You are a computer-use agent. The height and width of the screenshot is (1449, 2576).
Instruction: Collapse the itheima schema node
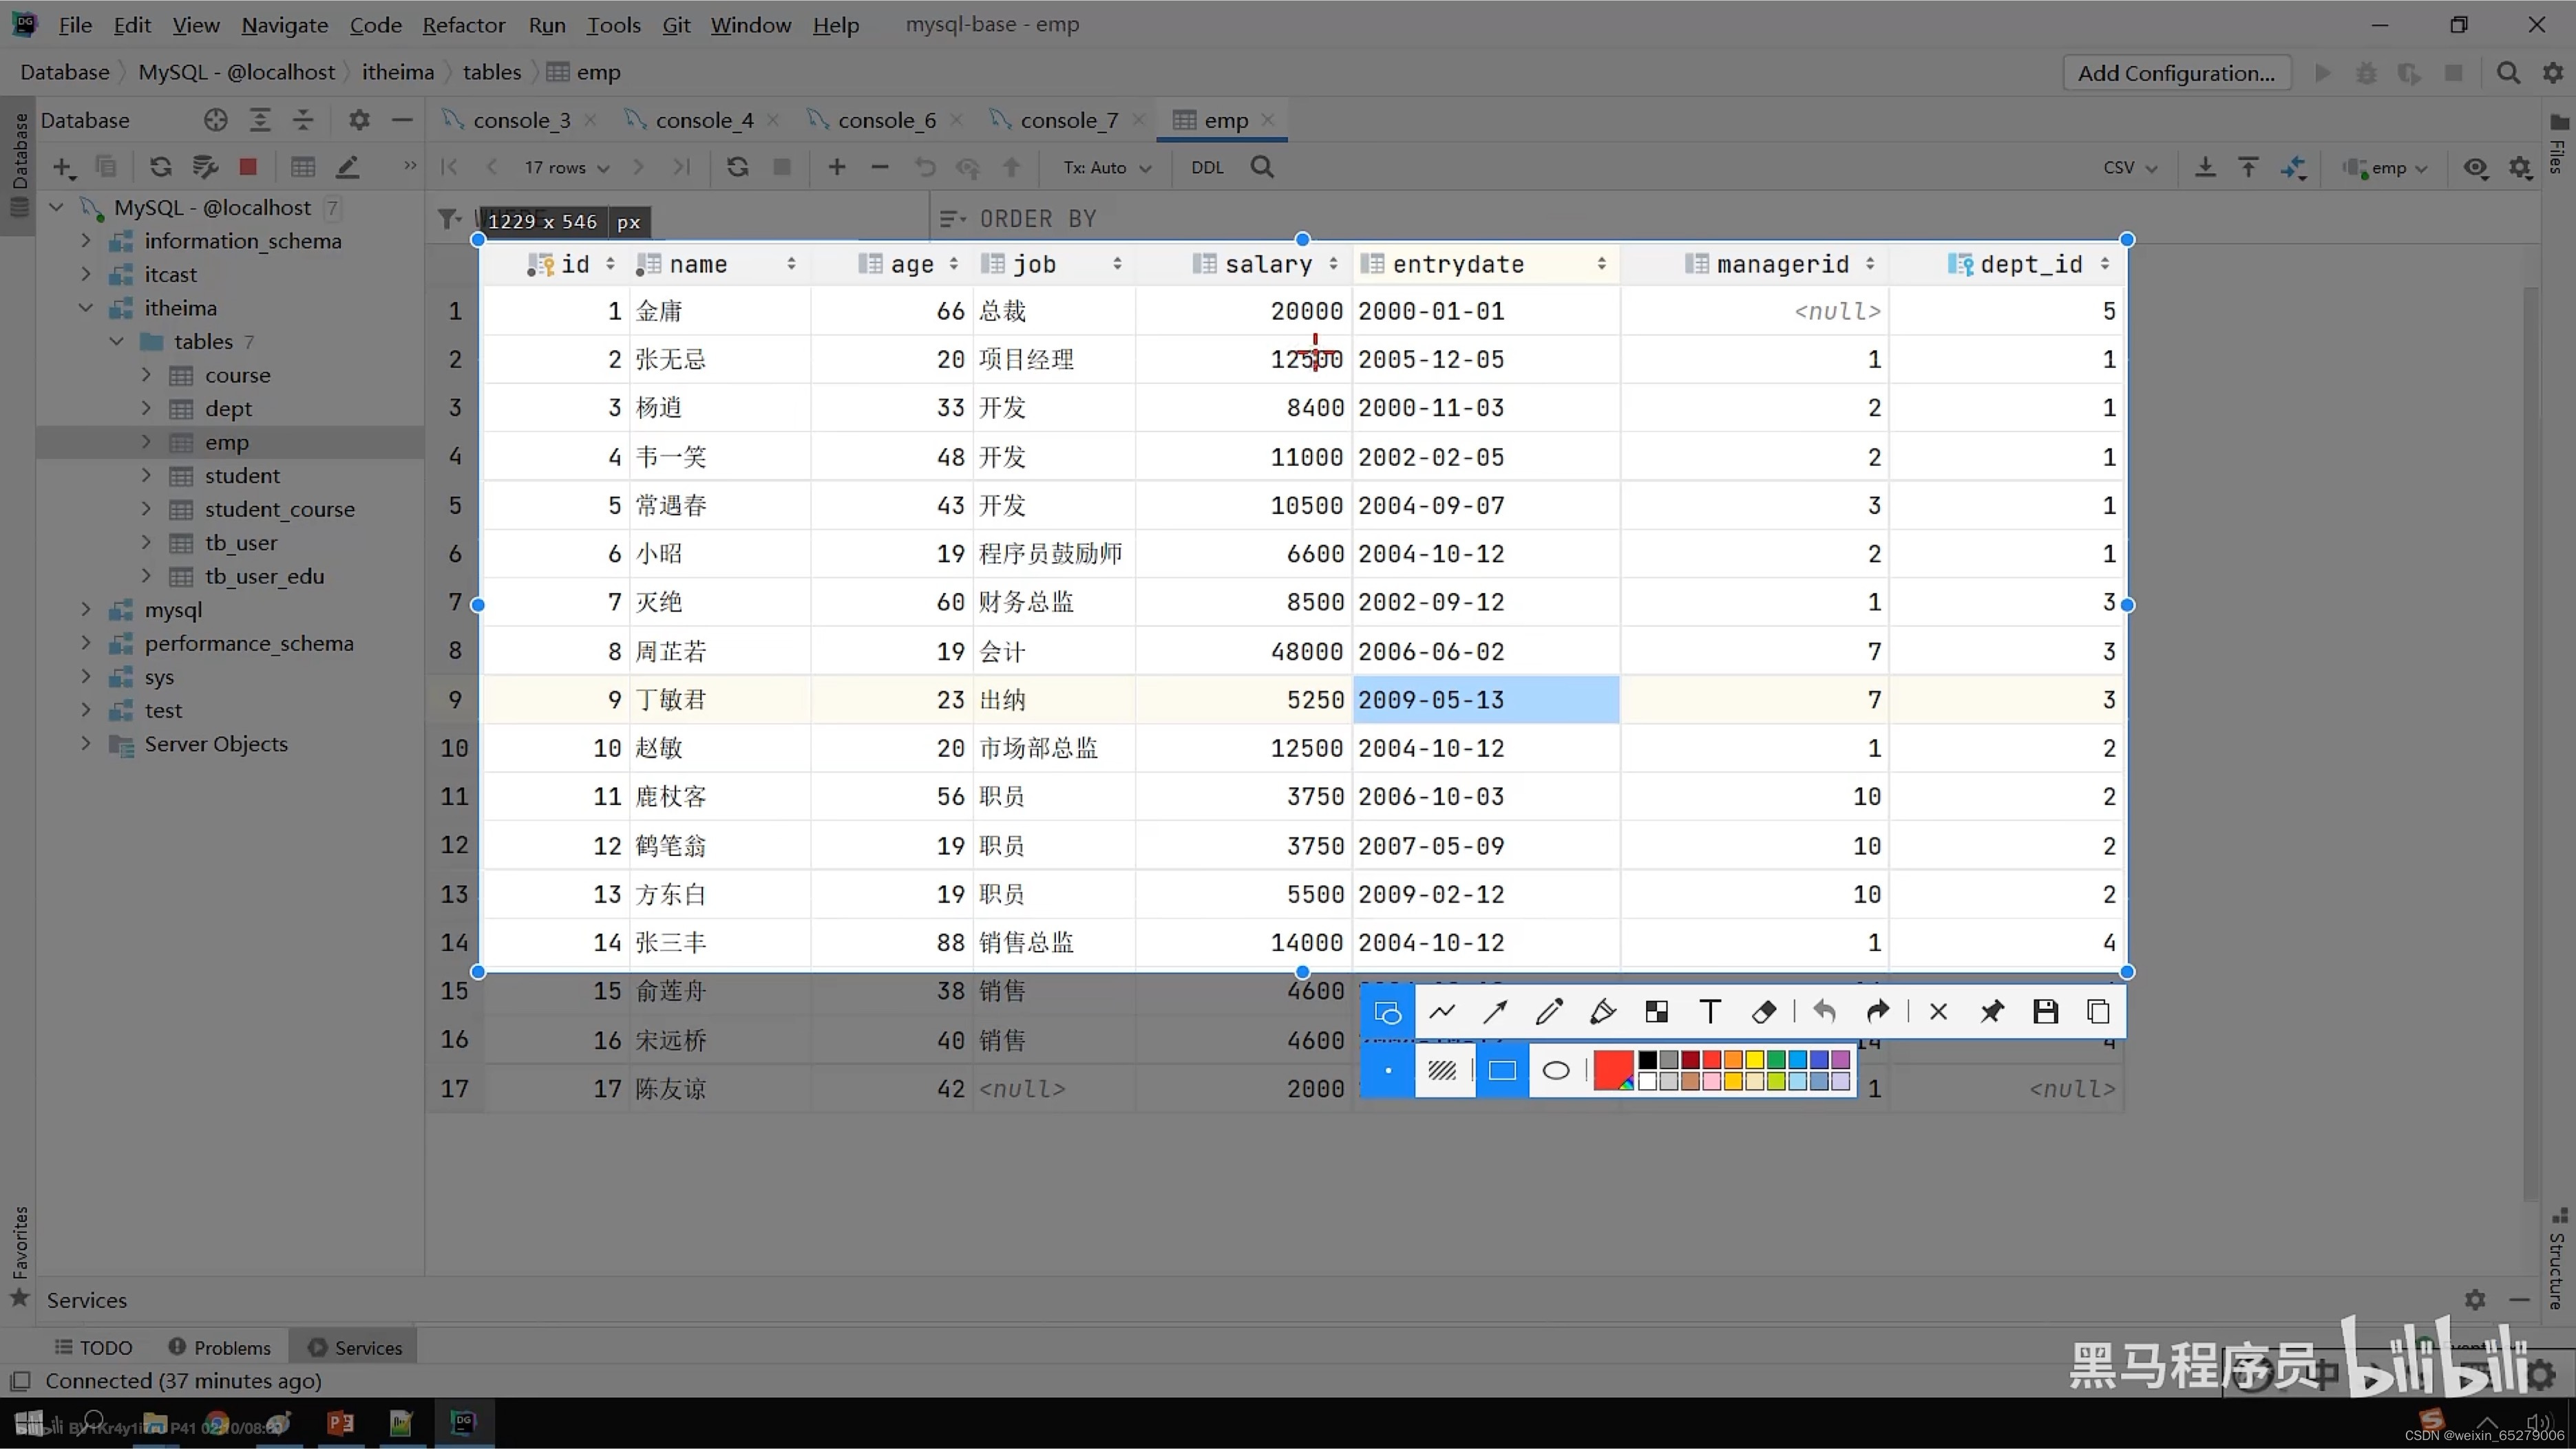pos(86,308)
